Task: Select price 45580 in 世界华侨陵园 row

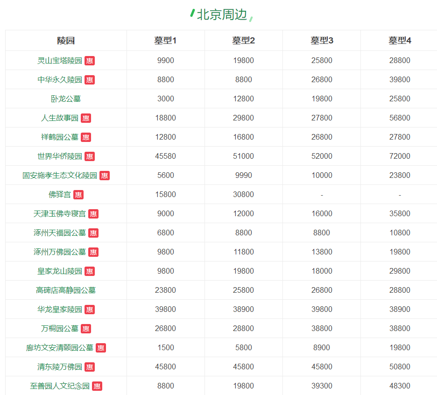Action: tap(166, 156)
